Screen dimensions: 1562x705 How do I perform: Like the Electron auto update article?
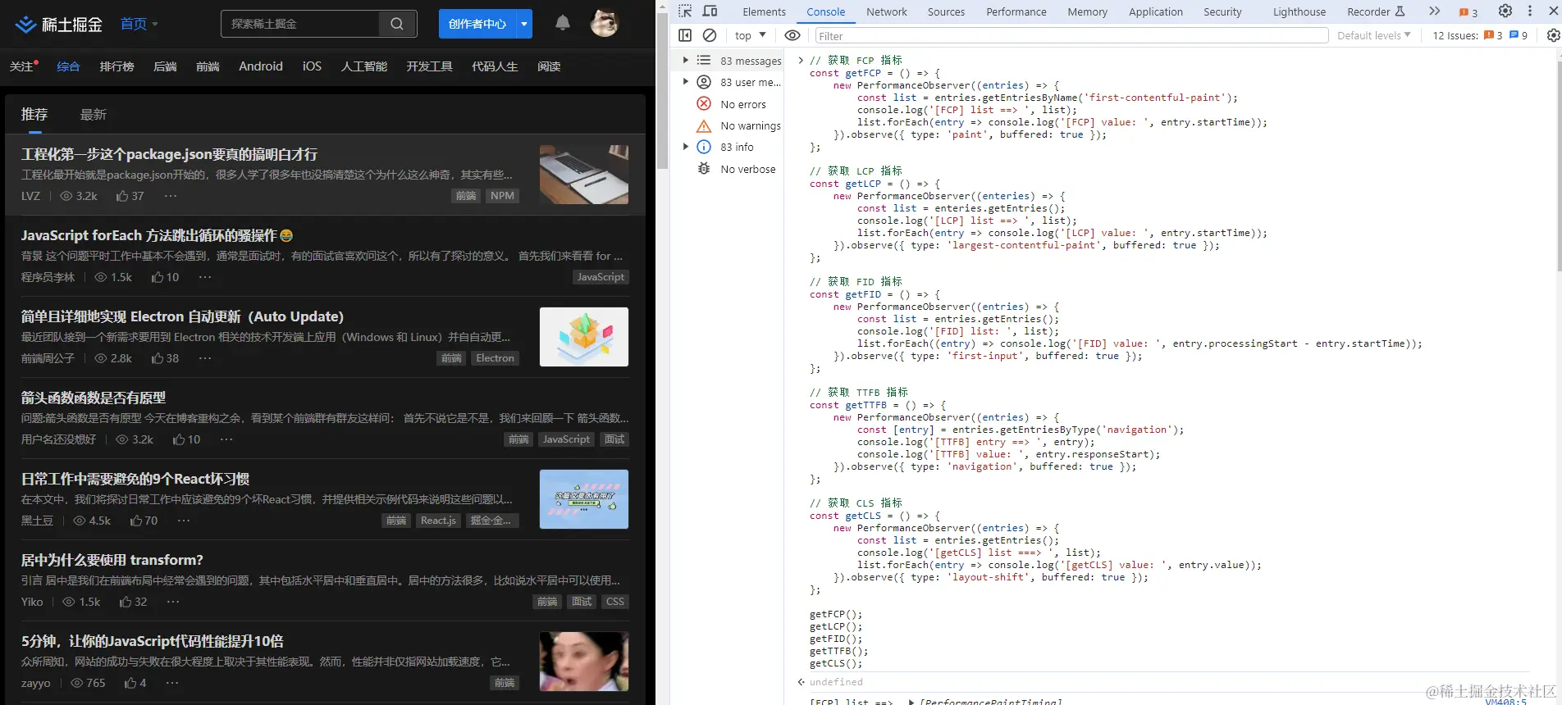coord(165,358)
